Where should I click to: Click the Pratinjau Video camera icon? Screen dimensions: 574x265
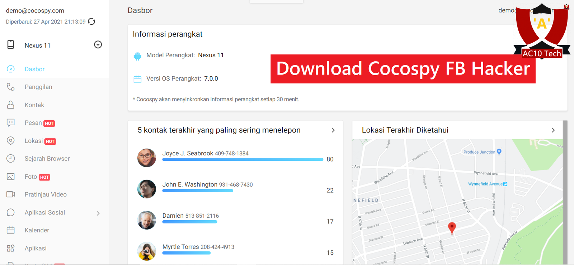click(11, 194)
